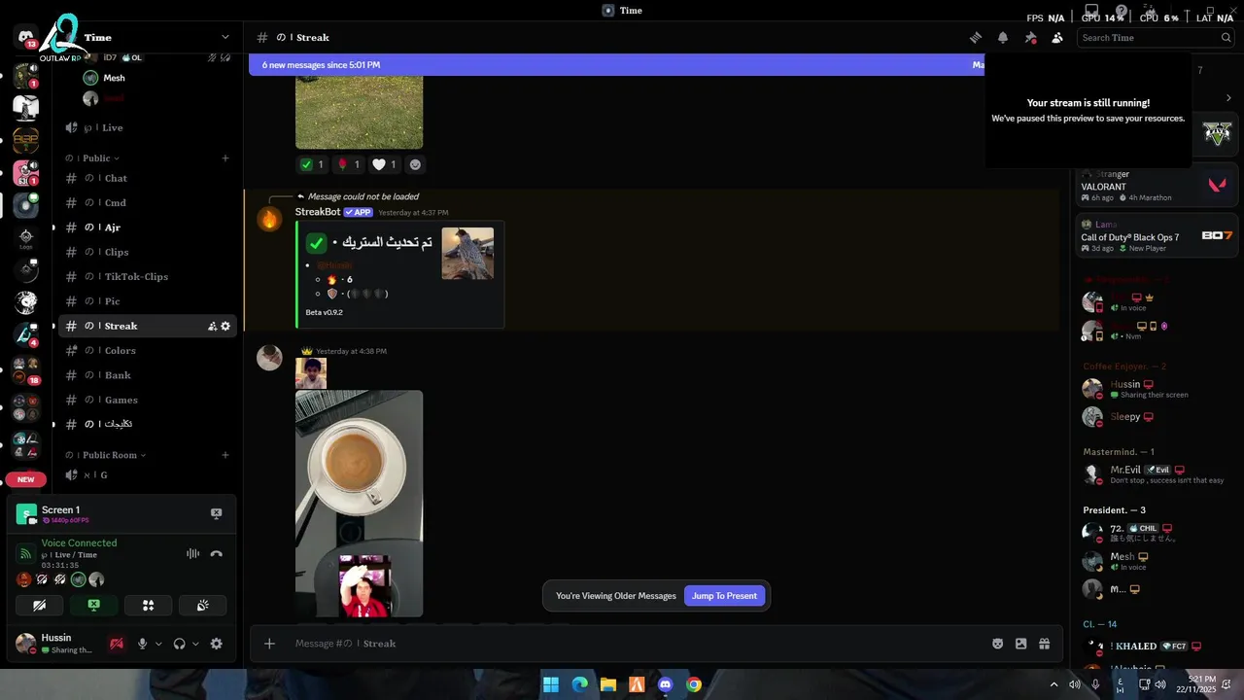Open notification settings bell icon
Viewport: 1244px width, 700px height.
point(1003,38)
